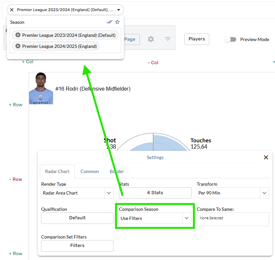Open Comparison Set Filters button
The width and height of the screenshot is (275, 260).
tap(77, 246)
